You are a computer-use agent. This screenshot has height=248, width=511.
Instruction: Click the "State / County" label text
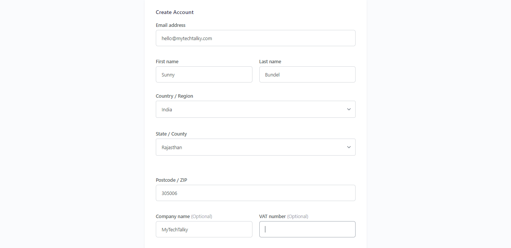(171, 134)
